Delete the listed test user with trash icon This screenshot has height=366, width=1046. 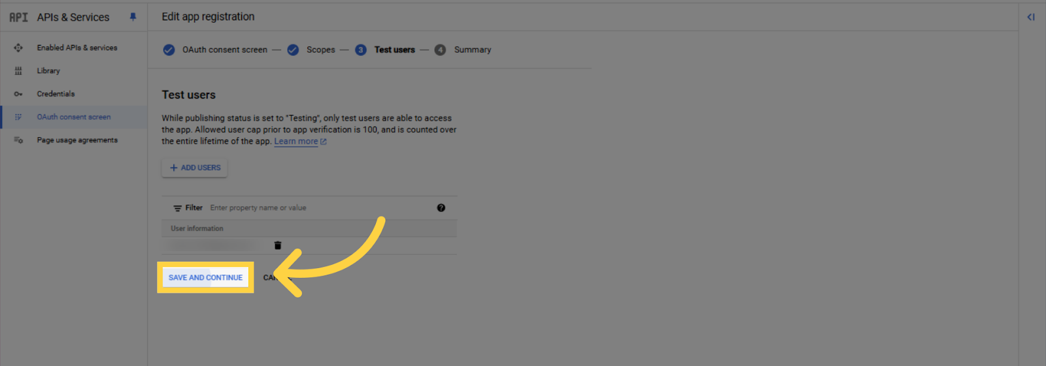[x=278, y=245]
